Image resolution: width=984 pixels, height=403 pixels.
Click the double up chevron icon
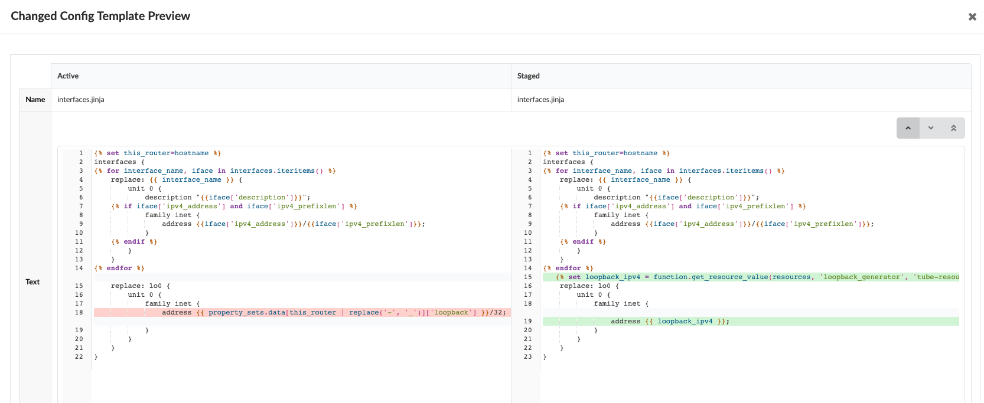click(953, 128)
